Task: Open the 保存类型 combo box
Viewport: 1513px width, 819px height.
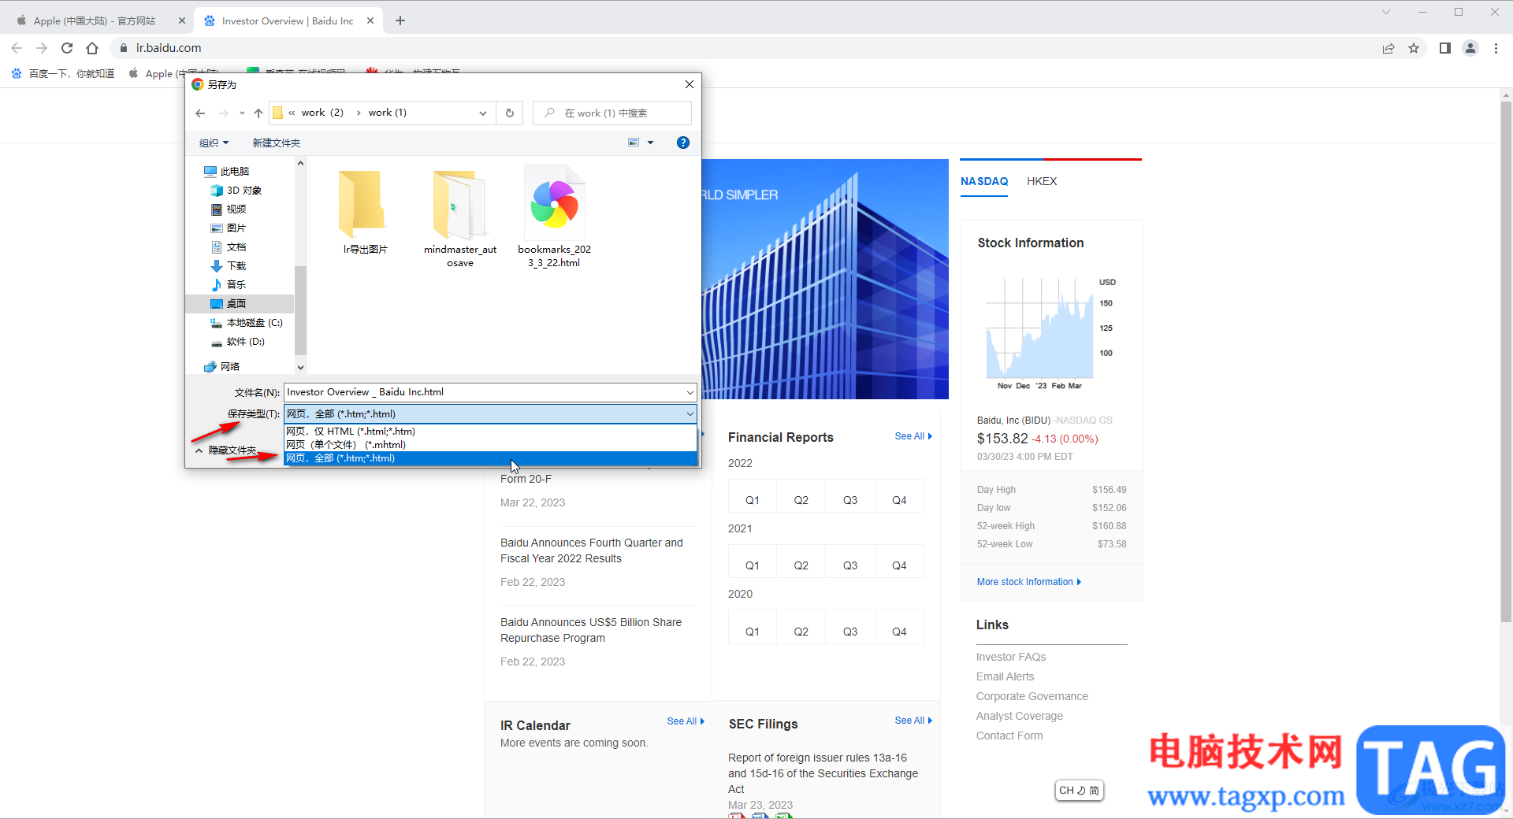Action: pos(490,414)
